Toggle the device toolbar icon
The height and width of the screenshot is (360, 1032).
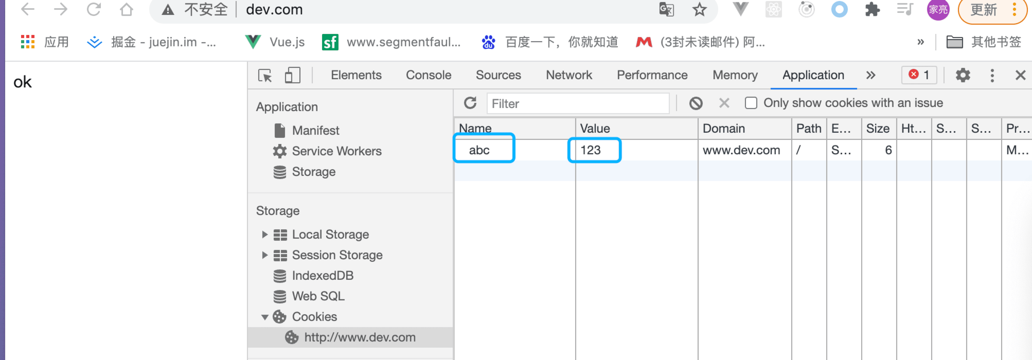(x=292, y=75)
